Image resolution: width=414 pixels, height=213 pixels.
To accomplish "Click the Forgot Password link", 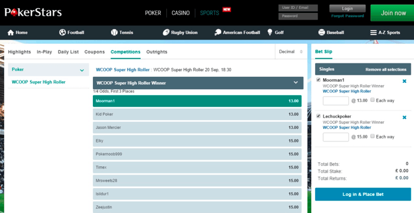I will point(348,16).
